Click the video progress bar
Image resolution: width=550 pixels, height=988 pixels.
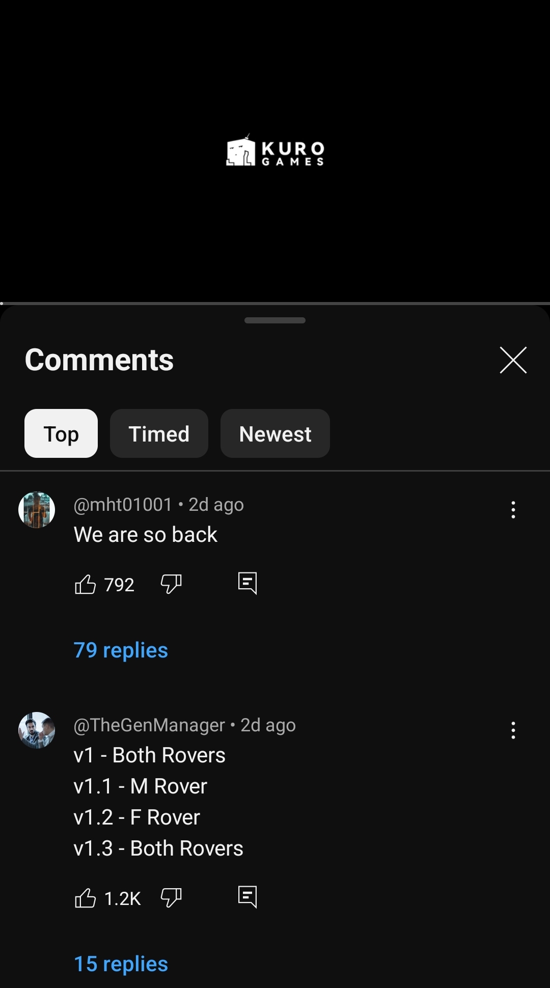click(x=275, y=304)
